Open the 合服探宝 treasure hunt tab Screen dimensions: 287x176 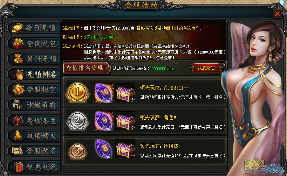click(x=34, y=90)
